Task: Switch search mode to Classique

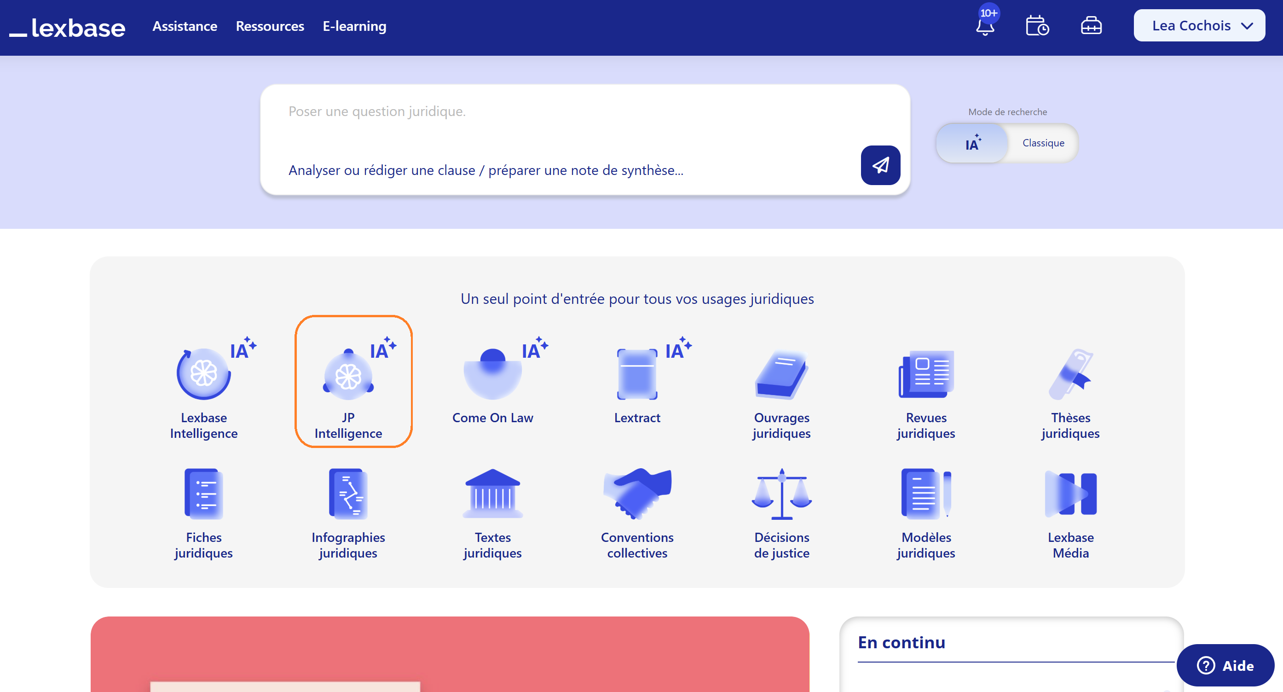Action: pyautogui.click(x=1043, y=143)
